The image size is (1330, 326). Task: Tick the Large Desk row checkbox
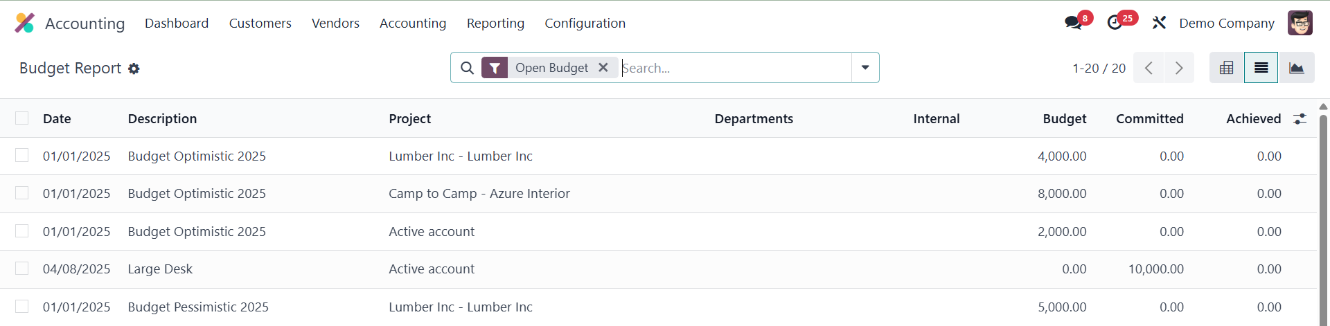[x=22, y=269]
